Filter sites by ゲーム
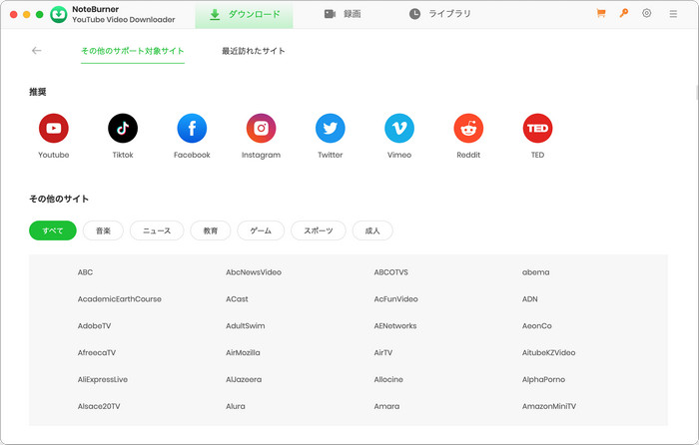Image resolution: width=699 pixels, height=445 pixels. click(x=261, y=230)
